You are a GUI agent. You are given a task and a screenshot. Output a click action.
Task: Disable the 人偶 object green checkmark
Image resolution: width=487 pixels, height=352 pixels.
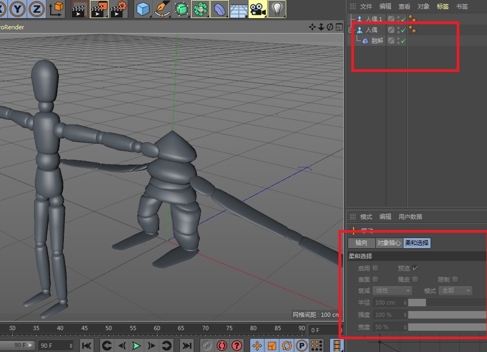pyautogui.click(x=403, y=30)
